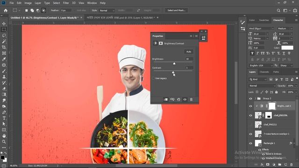Select the Clone Stamp tool
The height and width of the screenshot is (168, 299).
[x=4, y=77]
